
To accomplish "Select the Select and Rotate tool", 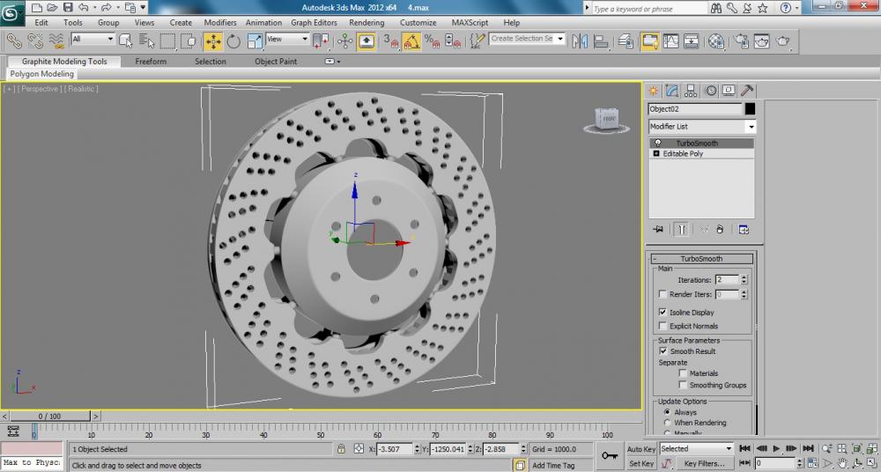I will (233, 41).
